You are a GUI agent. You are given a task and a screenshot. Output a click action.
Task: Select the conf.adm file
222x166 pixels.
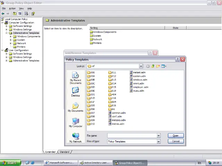[x=115, y=117]
